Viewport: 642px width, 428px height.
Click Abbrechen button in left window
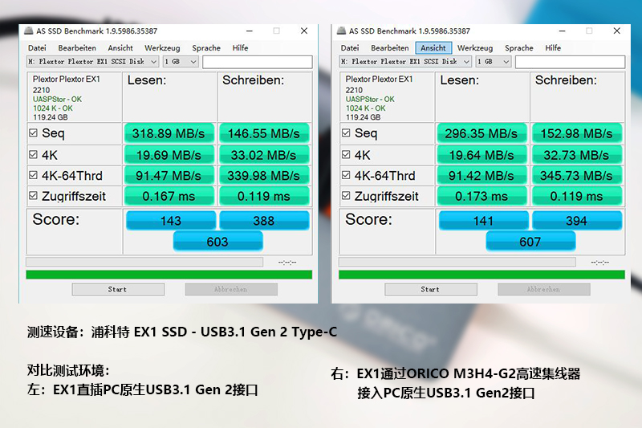click(x=231, y=289)
